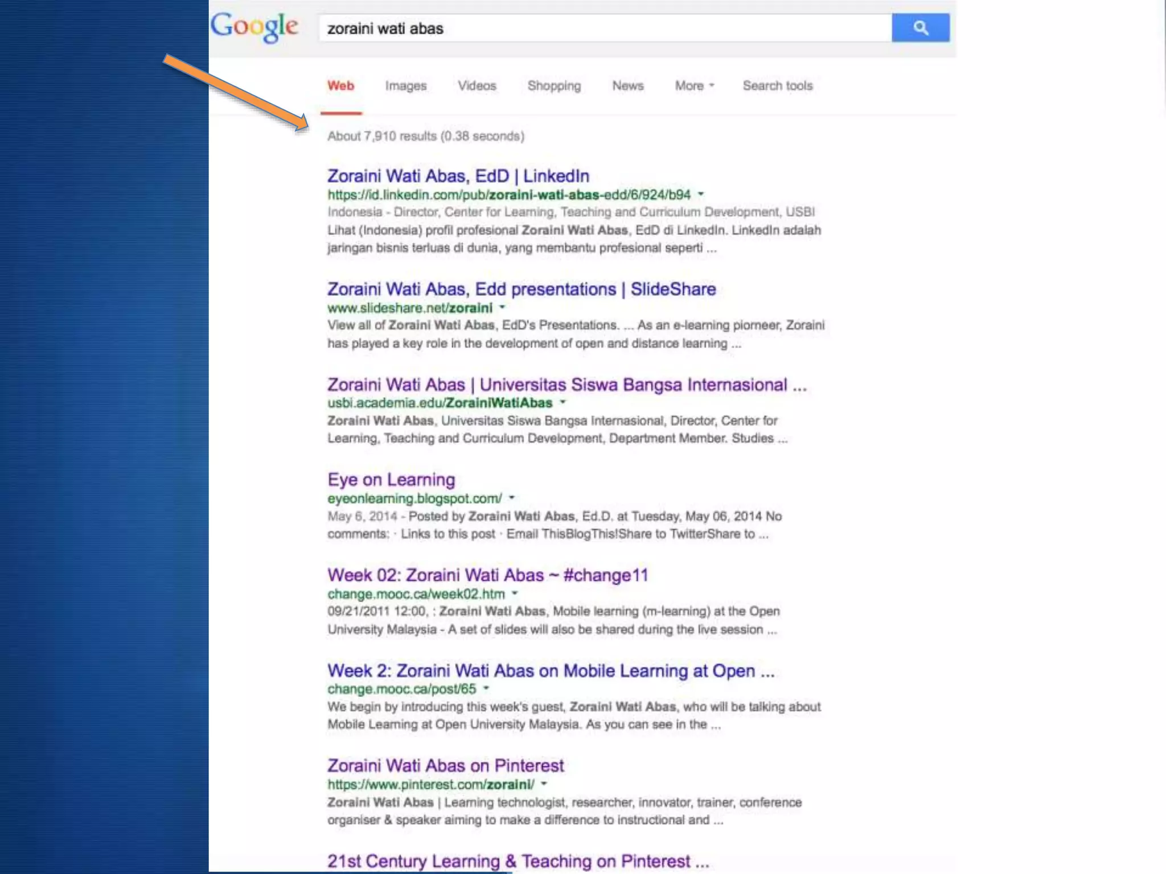Open Search tools options
The image size is (1166, 874).
coord(777,86)
